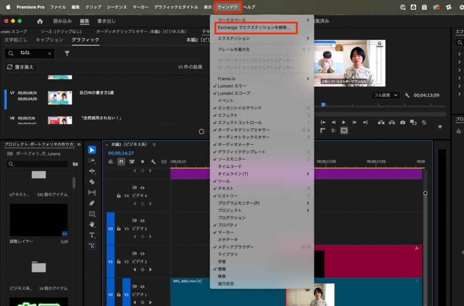Select the Hand tool

click(x=92, y=225)
